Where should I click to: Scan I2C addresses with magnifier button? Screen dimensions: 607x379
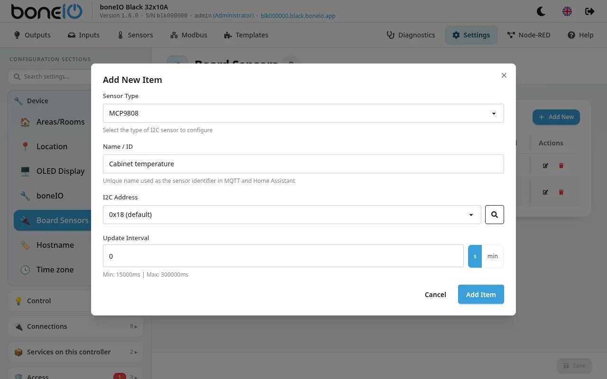tap(495, 215)
